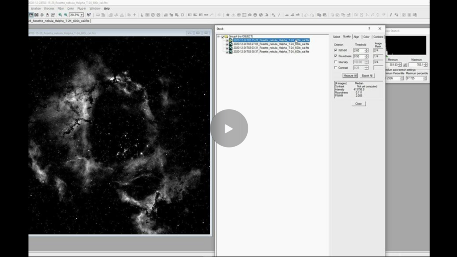Viewport: 457px width, 257px height.
Task: Click the Quality tab in Stack
Action: (x=346, y=36)
